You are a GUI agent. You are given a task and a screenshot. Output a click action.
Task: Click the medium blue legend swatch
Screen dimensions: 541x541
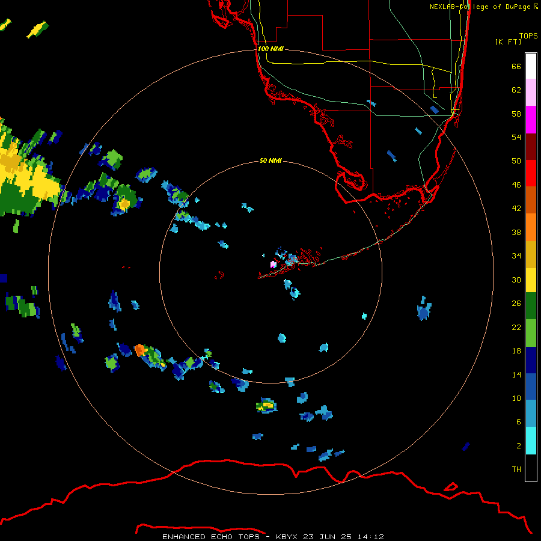531,387
